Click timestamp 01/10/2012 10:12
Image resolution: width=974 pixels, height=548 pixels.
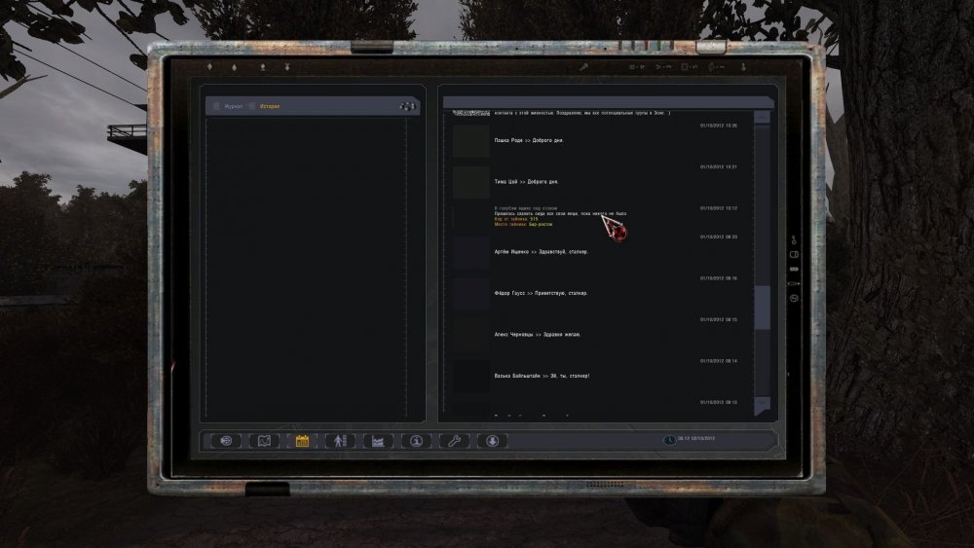[719, 208]
